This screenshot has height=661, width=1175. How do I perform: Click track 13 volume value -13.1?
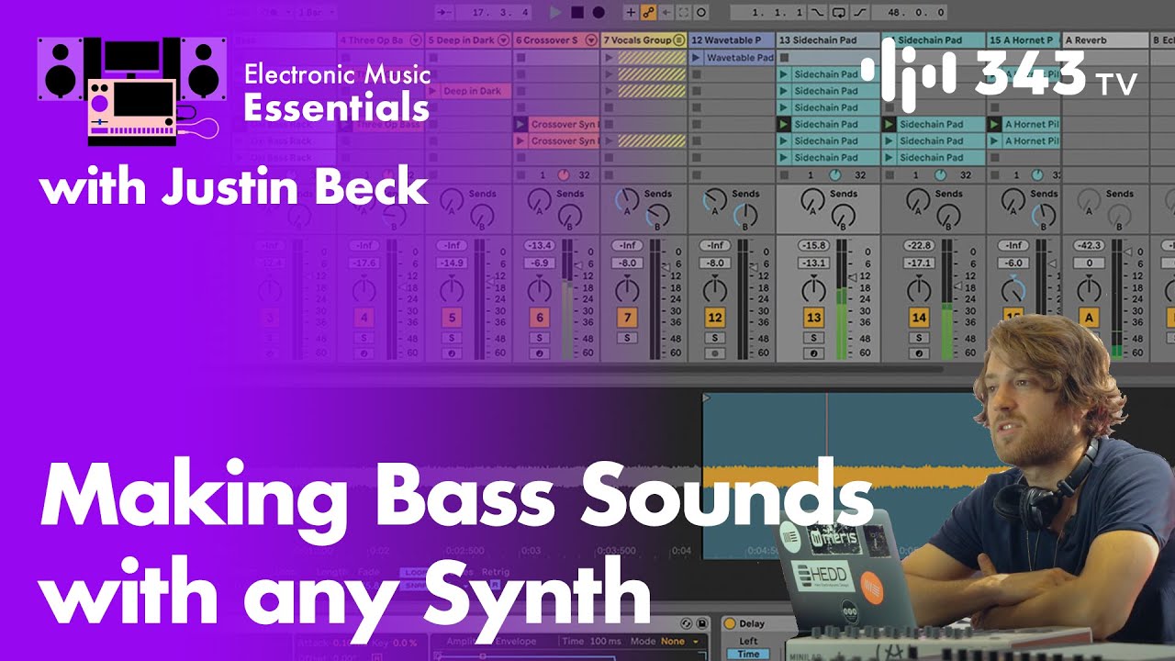click(812, 263)
